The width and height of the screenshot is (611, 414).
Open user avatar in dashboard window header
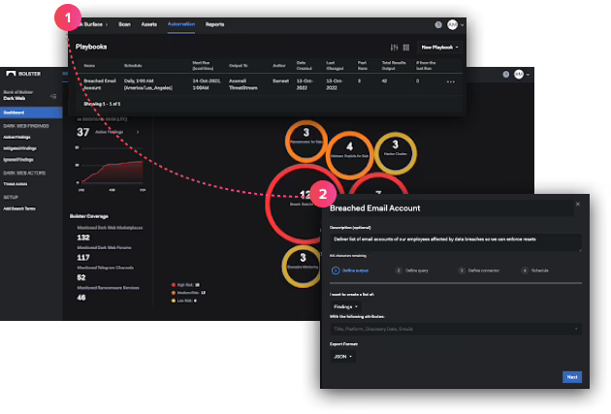coord(519,75)
